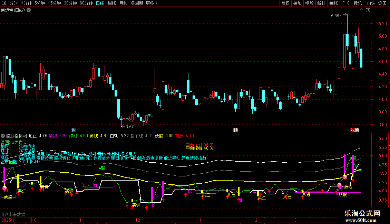Toggle 叠加 overlay mode
390x224 pixels.
pyautogui.click(x=297, y=3)
